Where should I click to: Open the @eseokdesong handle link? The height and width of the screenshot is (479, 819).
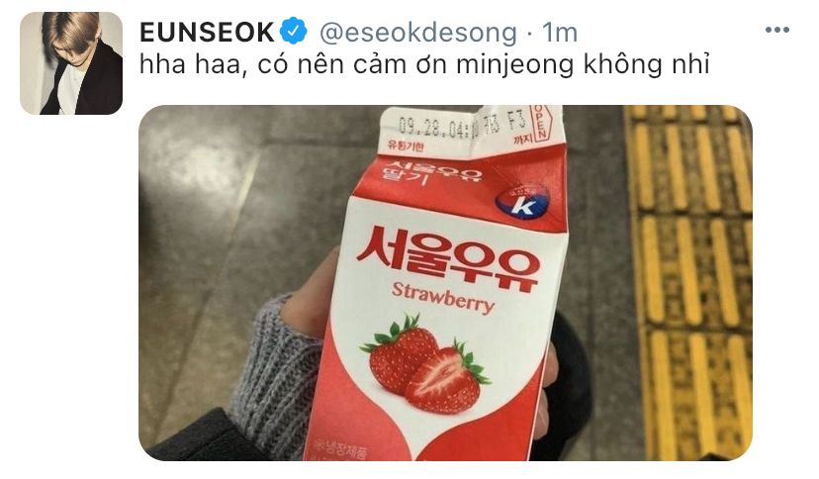click(x=417, y=33)
